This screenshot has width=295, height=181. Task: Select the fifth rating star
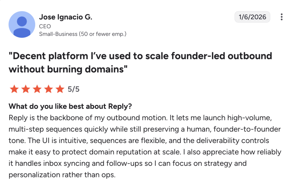click(60, 89)
